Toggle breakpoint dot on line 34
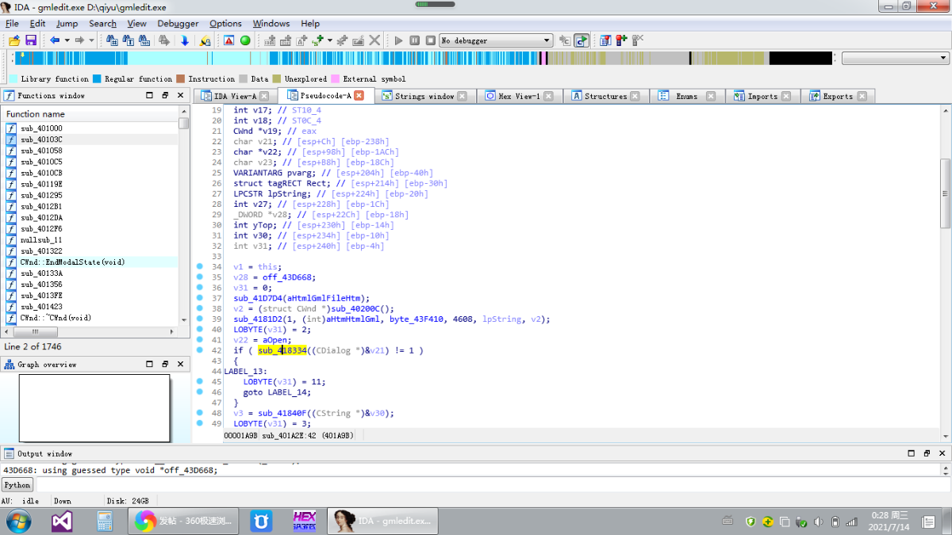Screen dimensions: 952x535 pos(200,267)
